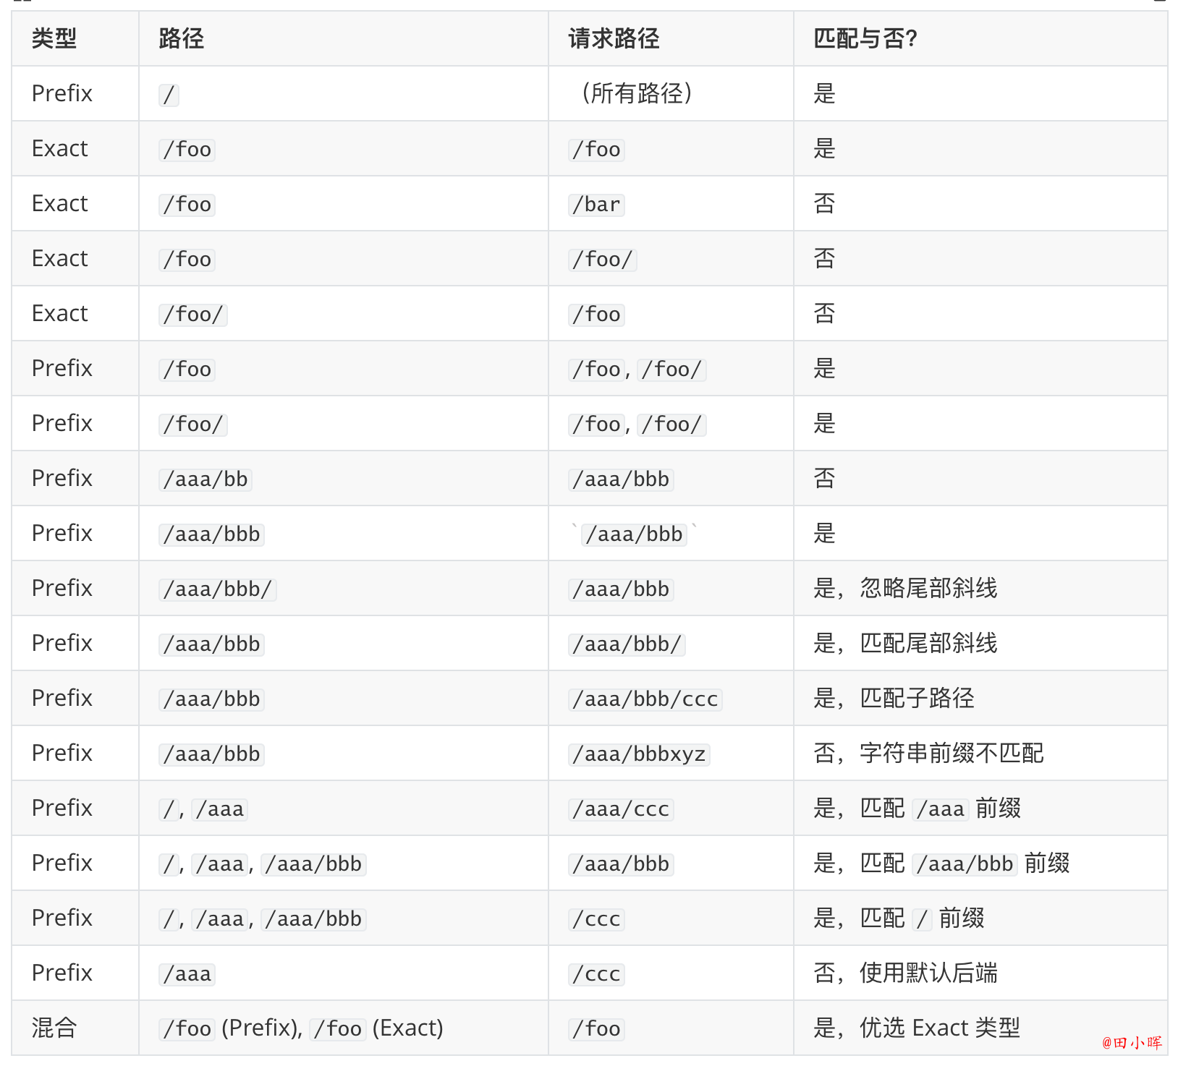Viewport: 1178px width, 1066px height.
Task: Click the 混合 type cell
Action: point(54,1028)
